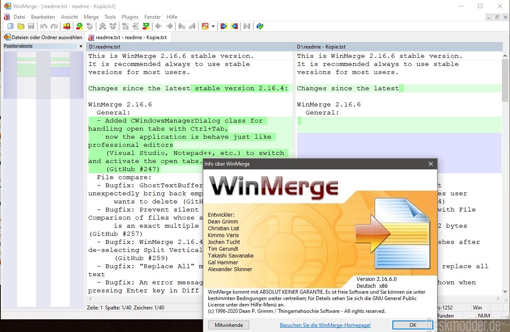This screenshot has width=510, height=332.
Task: Open the Ansicht menu
Action: tap(69, 17)
